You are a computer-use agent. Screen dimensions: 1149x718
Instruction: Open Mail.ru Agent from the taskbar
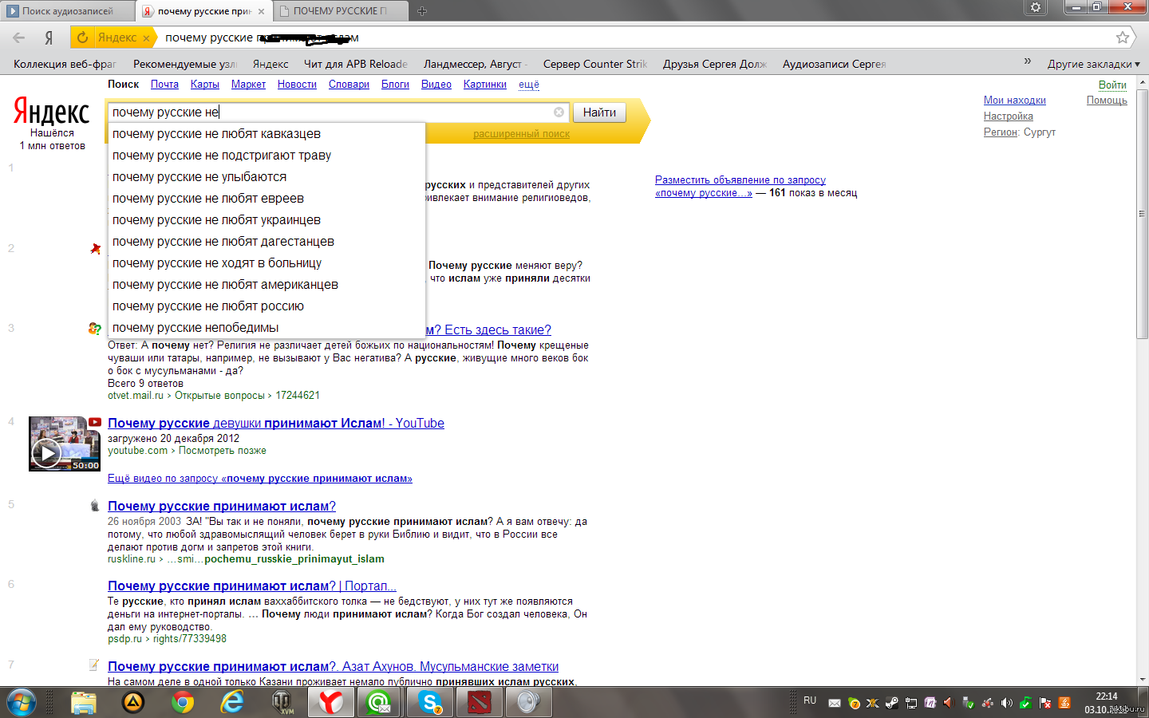tap(381, 702)
